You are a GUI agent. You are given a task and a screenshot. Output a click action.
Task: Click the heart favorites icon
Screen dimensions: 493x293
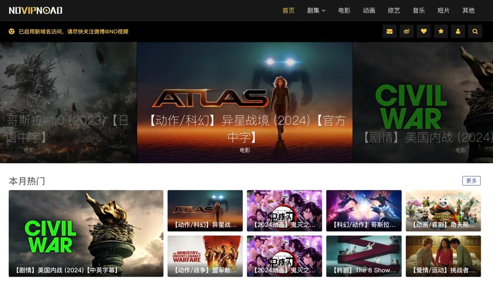424,31
